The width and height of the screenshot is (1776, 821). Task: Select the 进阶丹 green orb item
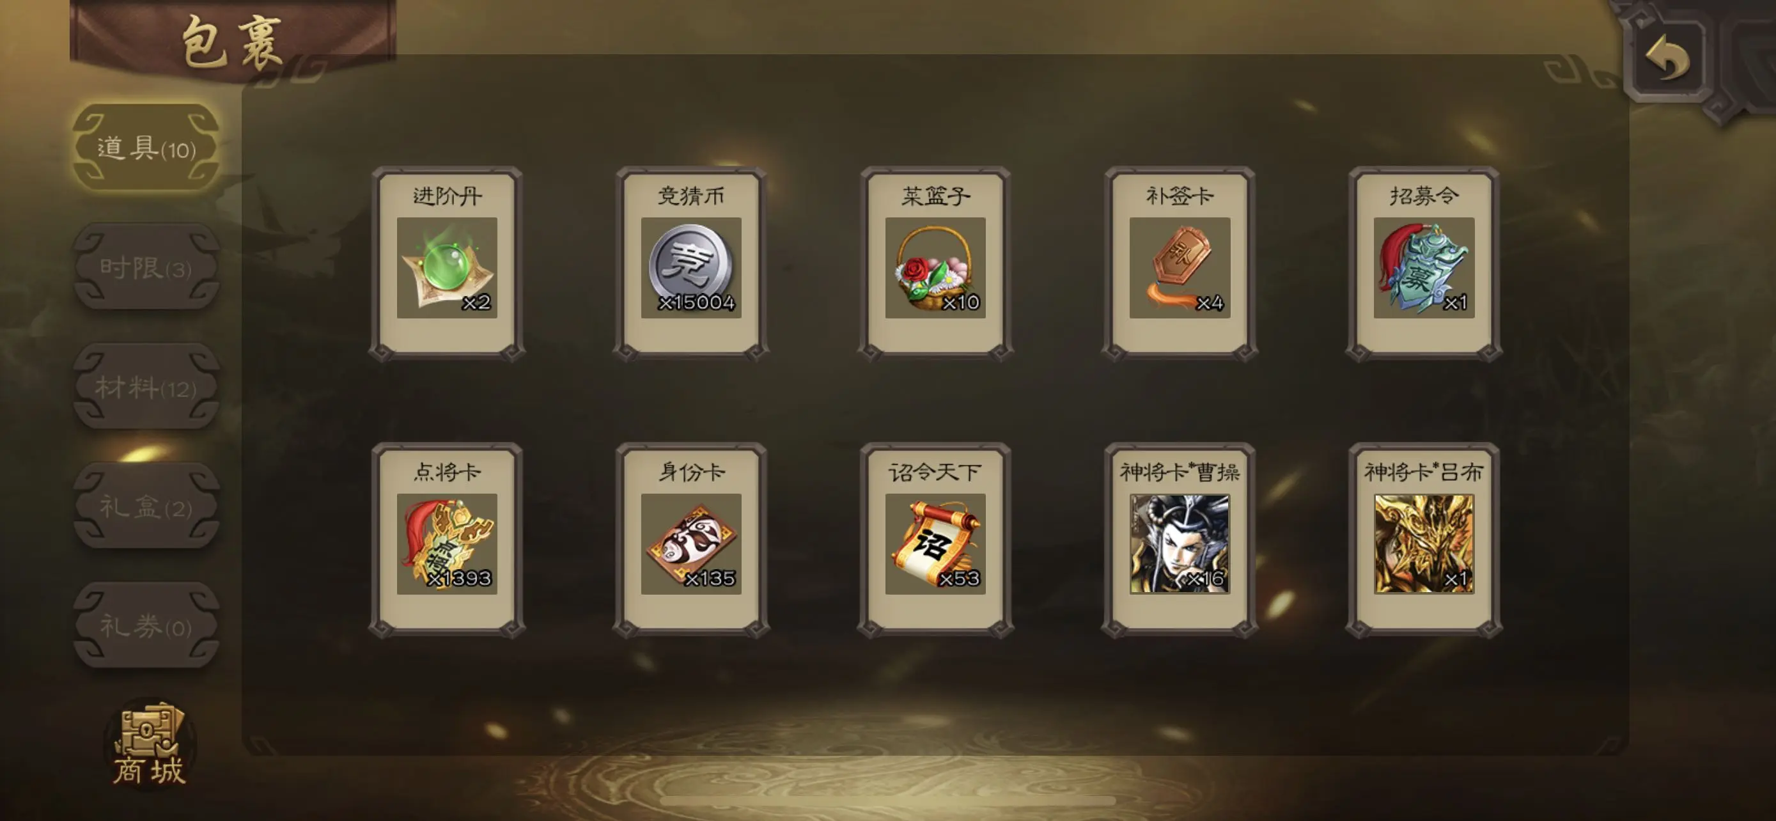point(447,267)
